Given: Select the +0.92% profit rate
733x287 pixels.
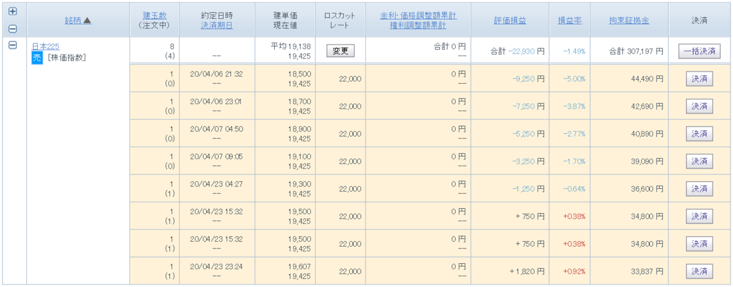Looking at the screenshot, I should [x=574, y=271].
